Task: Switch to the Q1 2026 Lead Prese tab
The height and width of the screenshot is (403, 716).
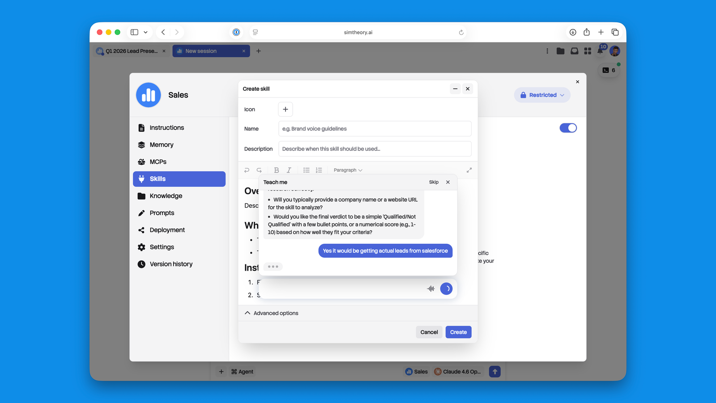Action: tap(130, 51)
